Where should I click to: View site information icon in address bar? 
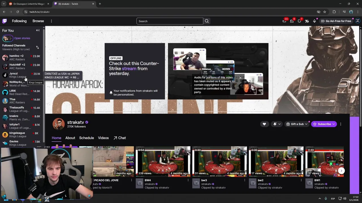(x=26, y=12)
